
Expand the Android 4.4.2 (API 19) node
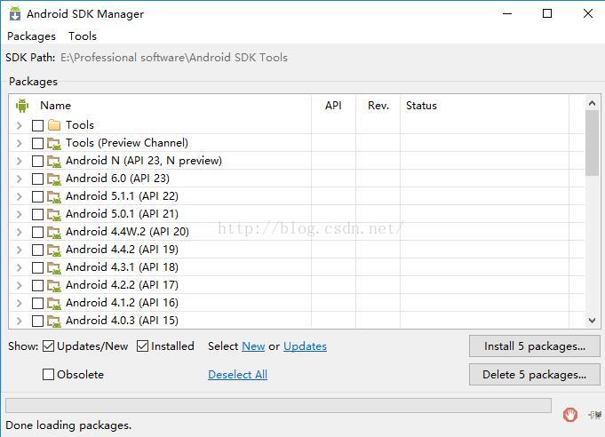pyautogui.click(x=19, y=250)
